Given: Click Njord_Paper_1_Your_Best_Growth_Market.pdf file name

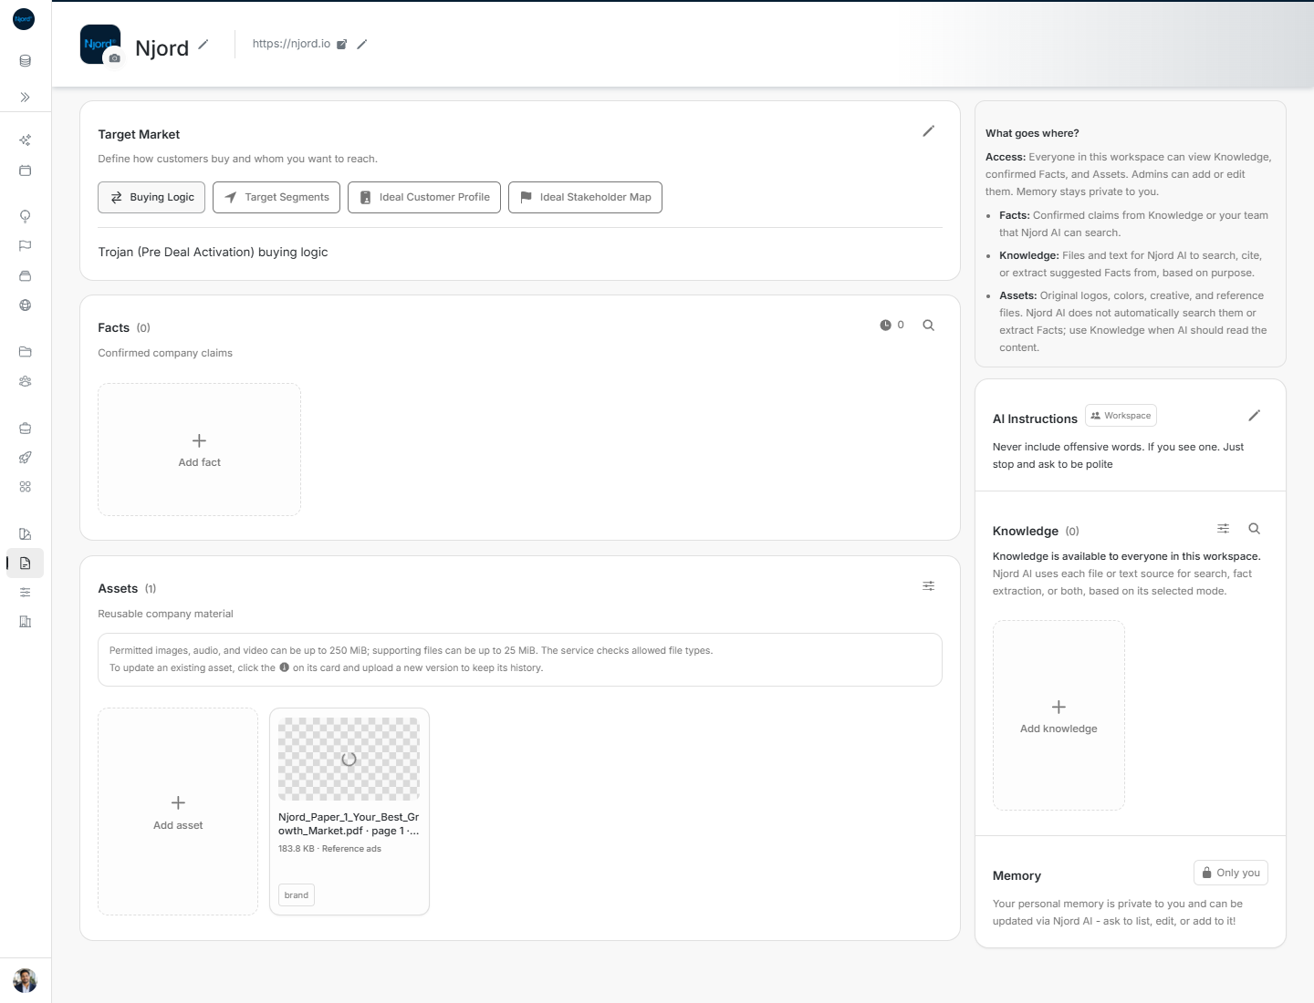Looking at the screenshot, I should coord(349,823).
